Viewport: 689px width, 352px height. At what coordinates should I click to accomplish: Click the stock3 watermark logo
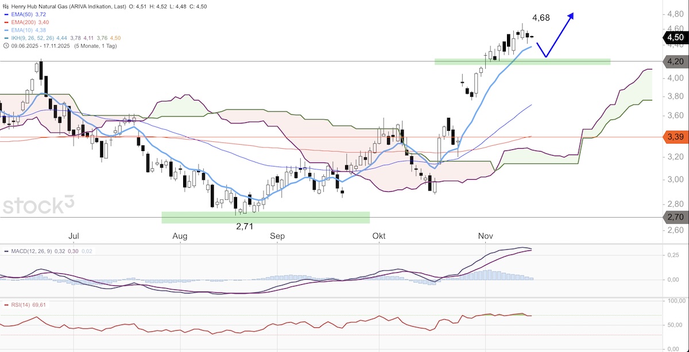(x=38, y=206)
